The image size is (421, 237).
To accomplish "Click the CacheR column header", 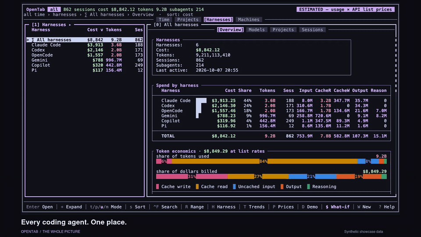I will (x=323, y=90).
